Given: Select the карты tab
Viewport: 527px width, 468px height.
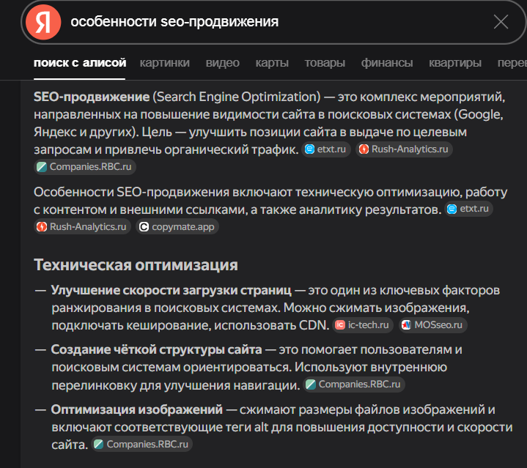Looking at the screenshot, I should [272, 63].
